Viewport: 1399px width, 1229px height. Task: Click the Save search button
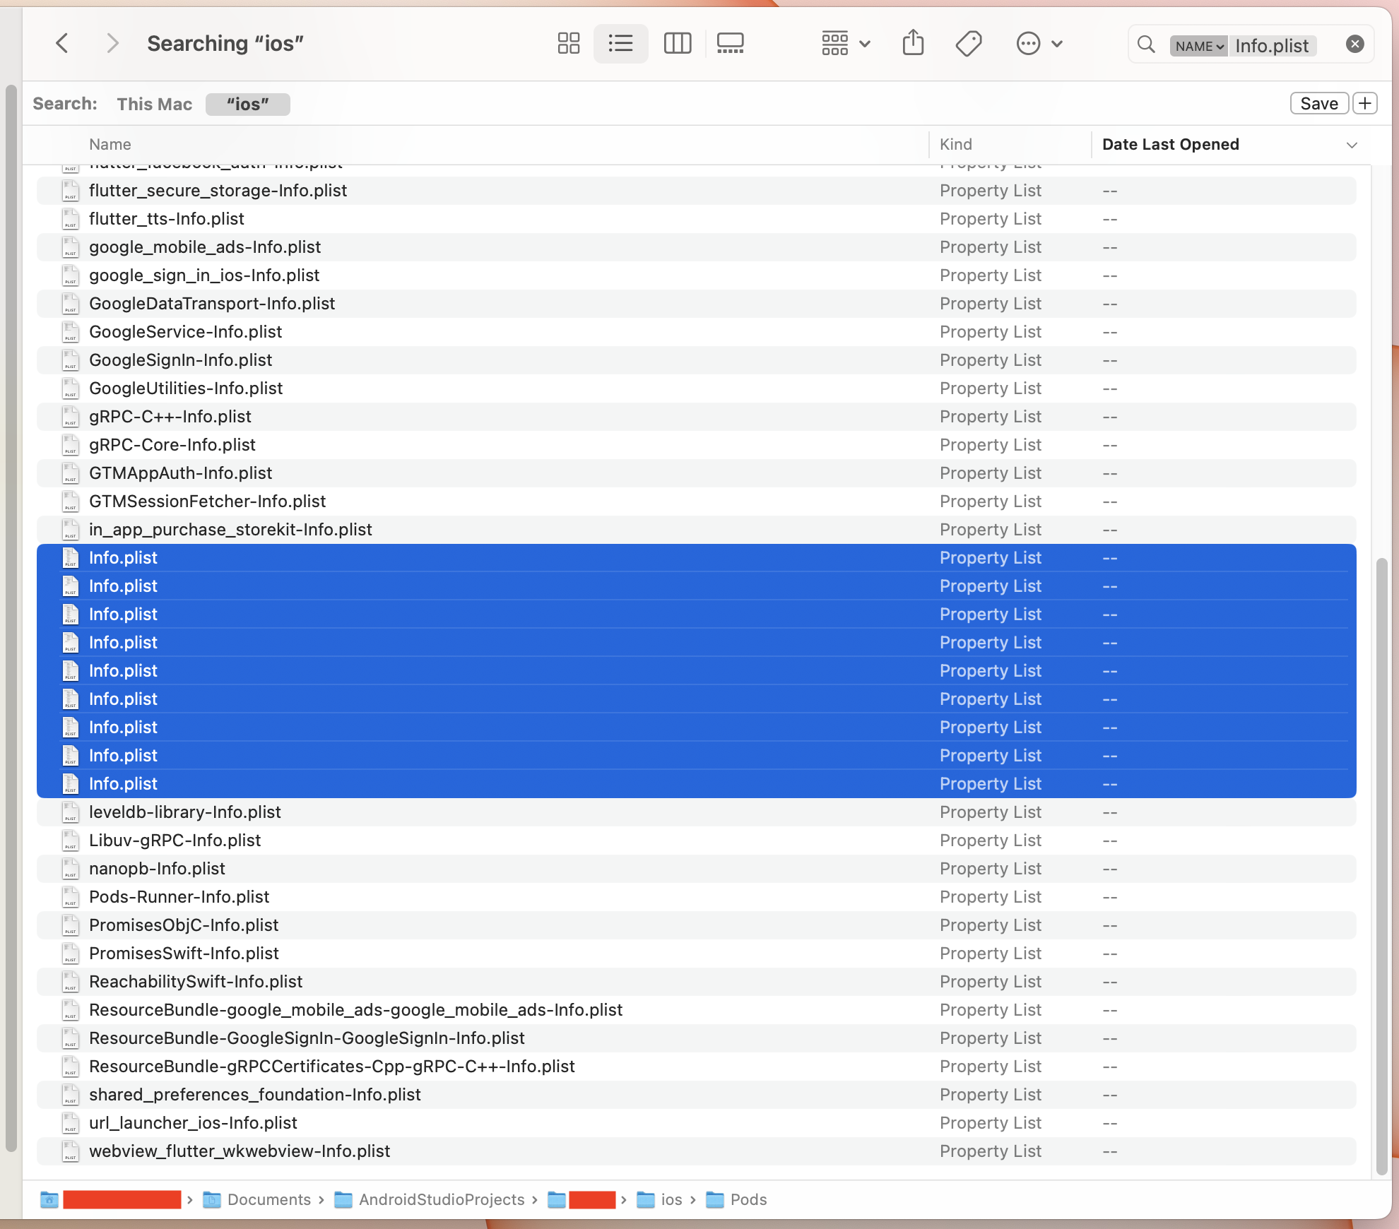[1318, 104]
